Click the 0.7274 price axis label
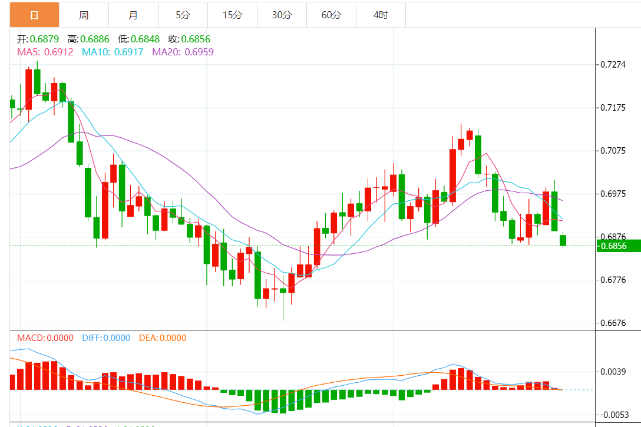 (x=613, y=65)
